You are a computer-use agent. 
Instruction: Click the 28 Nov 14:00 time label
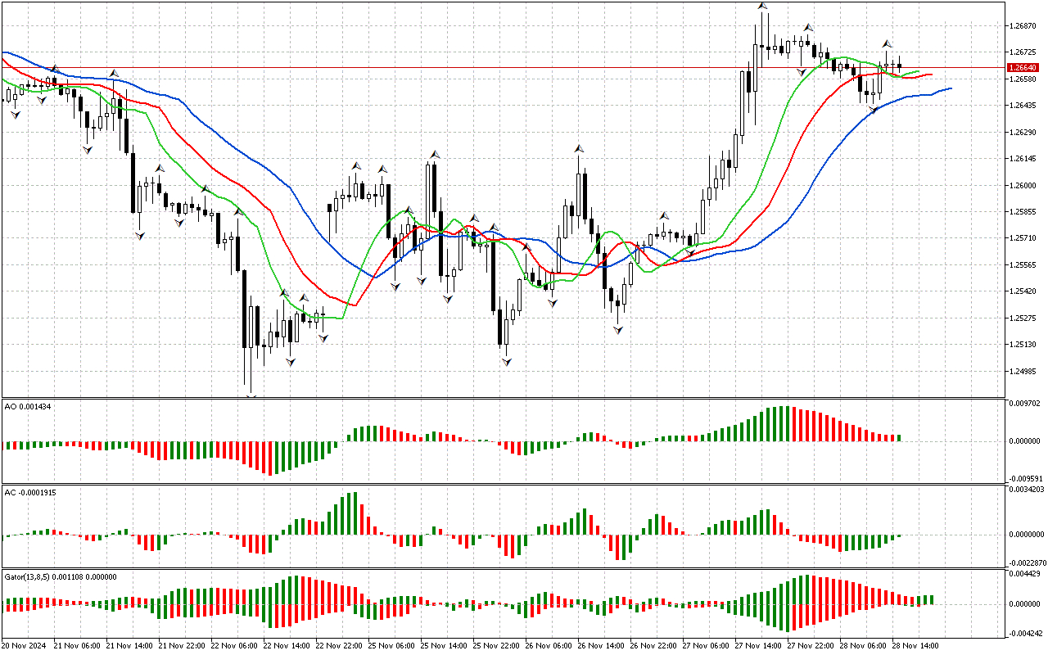(915, 645)
